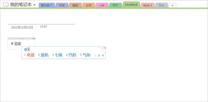Select the 我的笔记本 notebook title

coord(21,5)
